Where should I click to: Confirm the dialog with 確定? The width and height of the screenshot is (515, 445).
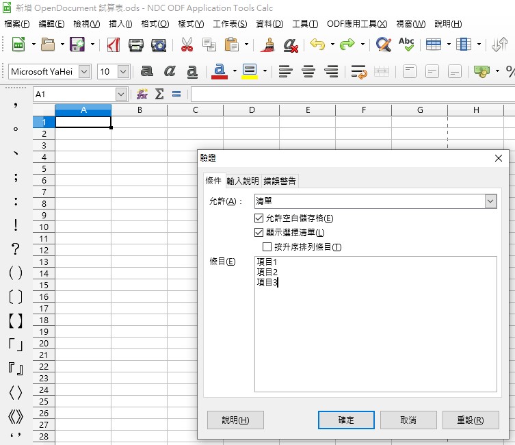tap(346, 420)
